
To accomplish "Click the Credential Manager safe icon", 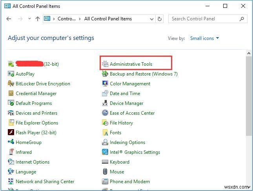I will pos(11,94).
